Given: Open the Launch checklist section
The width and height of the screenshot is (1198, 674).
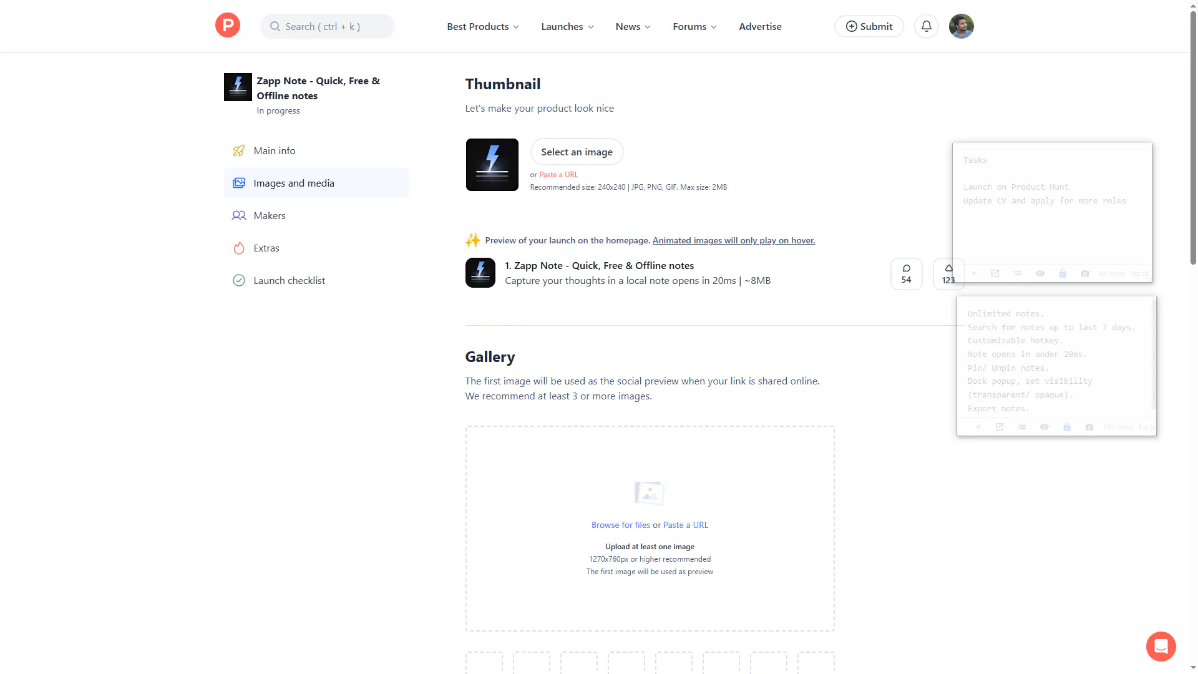Looking at the screenshot, I should coord(316,281).
